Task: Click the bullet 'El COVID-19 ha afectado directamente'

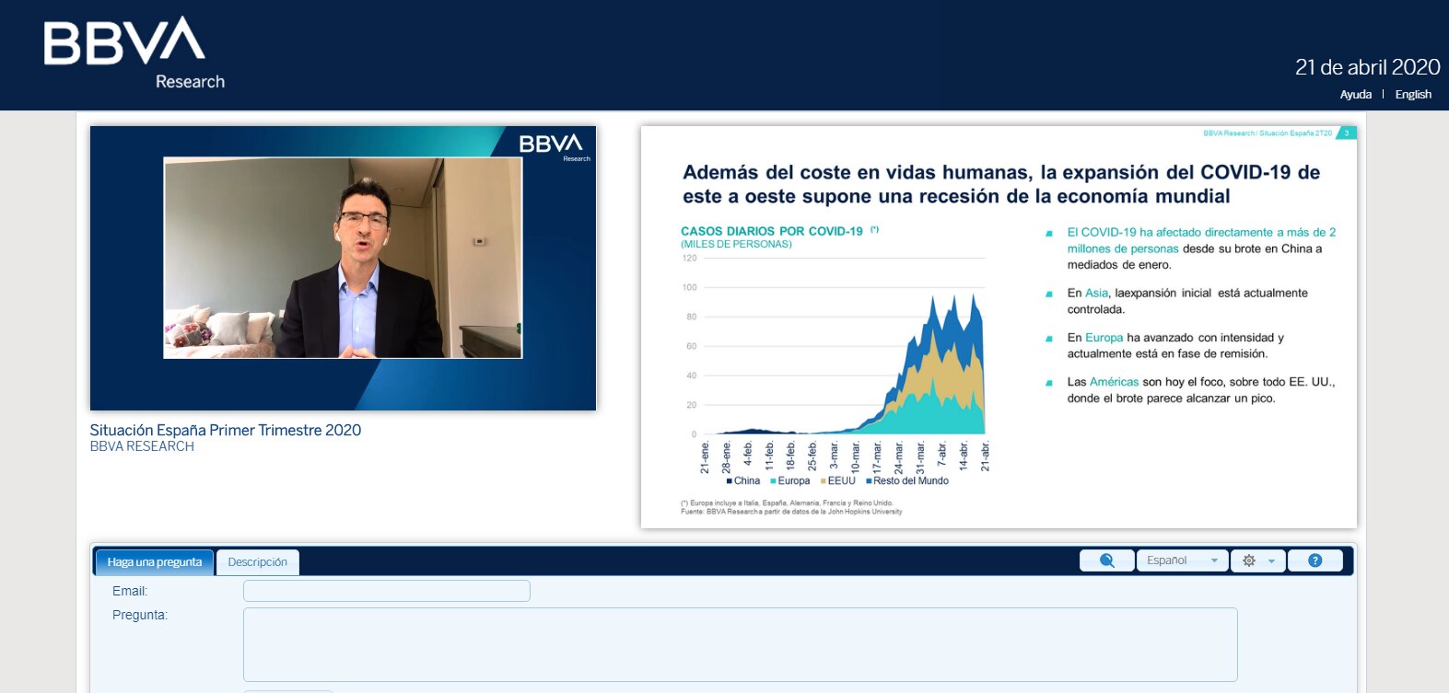Action: pyautogui.click(x=1201, y=248)
